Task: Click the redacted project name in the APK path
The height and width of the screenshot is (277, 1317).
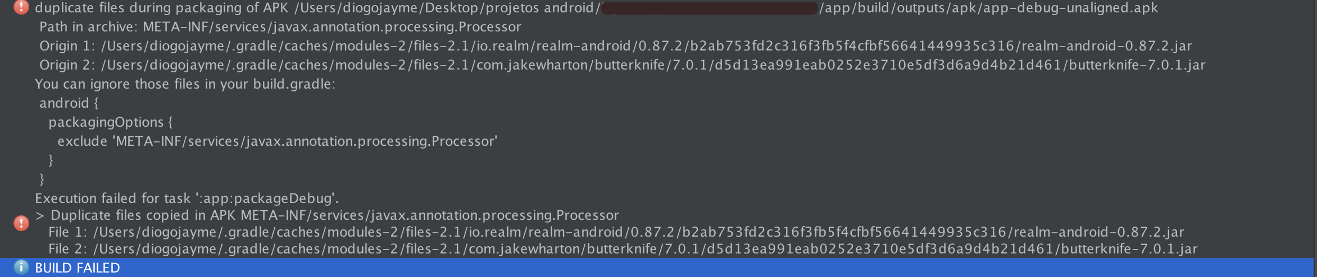Action: point(709,8)
